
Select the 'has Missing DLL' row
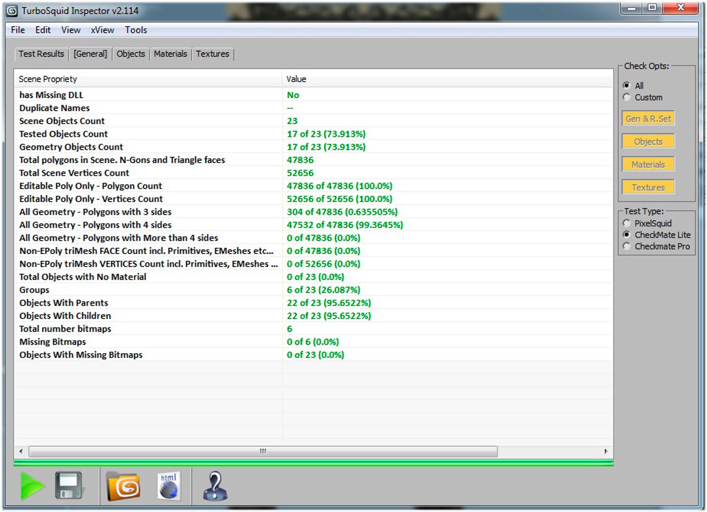click(313, 95)
